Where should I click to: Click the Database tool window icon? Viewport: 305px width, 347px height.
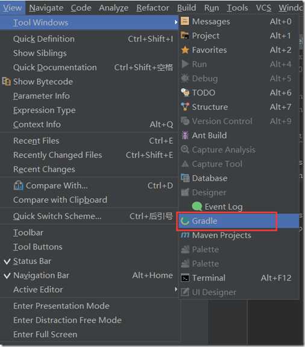185,178
